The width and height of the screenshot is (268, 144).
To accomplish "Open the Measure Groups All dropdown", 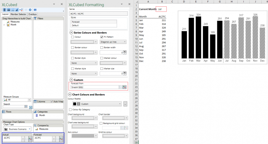I will (x=17, y=100).
